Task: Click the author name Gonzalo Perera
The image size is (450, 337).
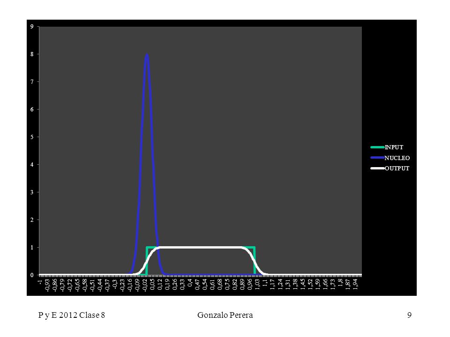Action: (x=225, y=315)
